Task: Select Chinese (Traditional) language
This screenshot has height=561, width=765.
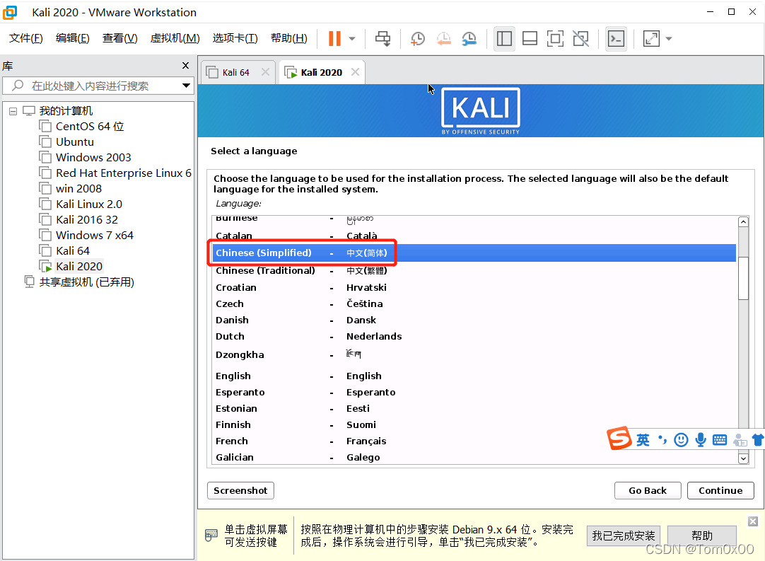Action: (474, 270)
